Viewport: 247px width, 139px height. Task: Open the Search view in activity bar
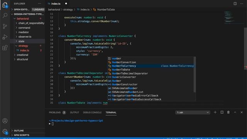click(5, 15)
